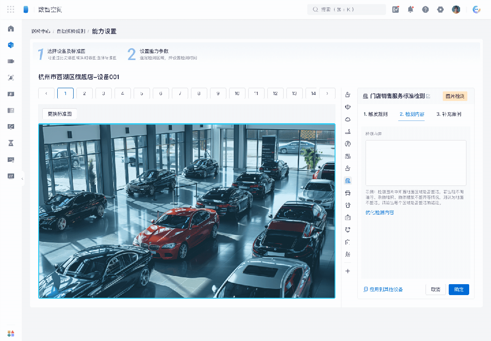Click the edit icon next to 门店销售服务标准检测

428,96
